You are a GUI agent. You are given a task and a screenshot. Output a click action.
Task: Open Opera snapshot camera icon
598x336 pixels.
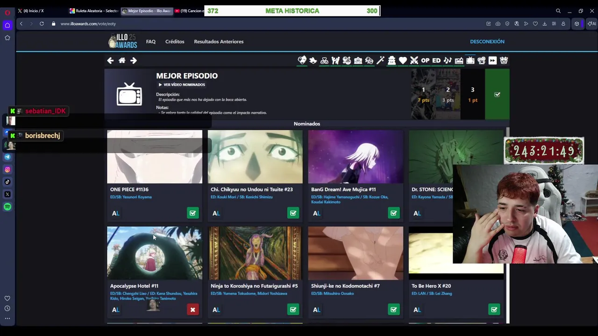click(x=498, y=24)
